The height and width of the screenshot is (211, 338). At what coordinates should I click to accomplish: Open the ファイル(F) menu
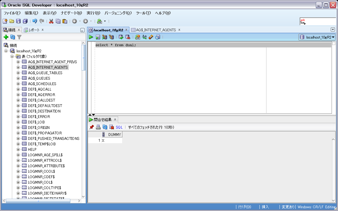point(12,13)
